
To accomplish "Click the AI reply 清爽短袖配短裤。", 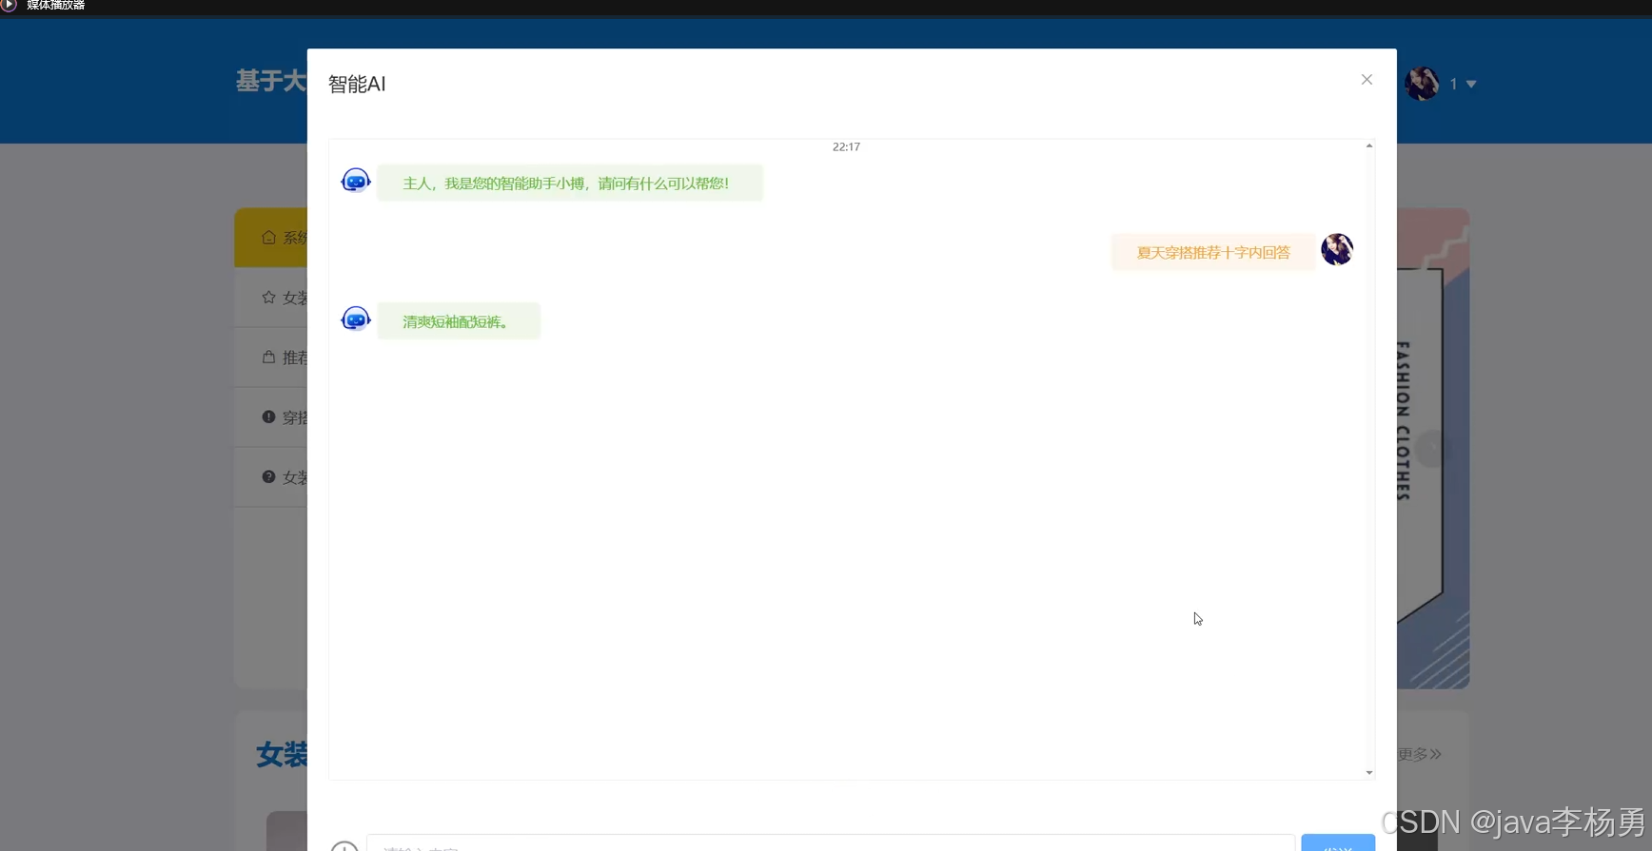I will (459, 321).
